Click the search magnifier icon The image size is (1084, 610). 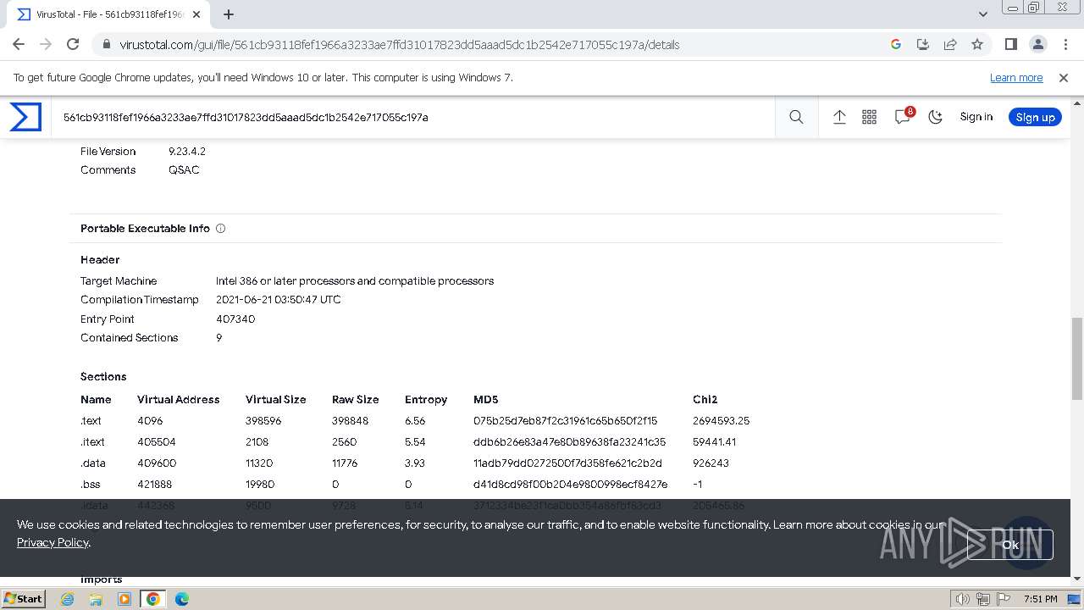pos(796,117)
